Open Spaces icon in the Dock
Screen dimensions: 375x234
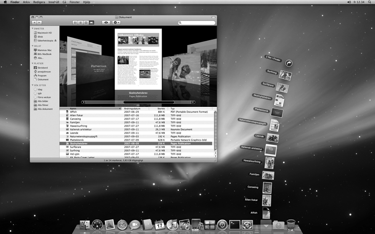click(x=210, y=225)
